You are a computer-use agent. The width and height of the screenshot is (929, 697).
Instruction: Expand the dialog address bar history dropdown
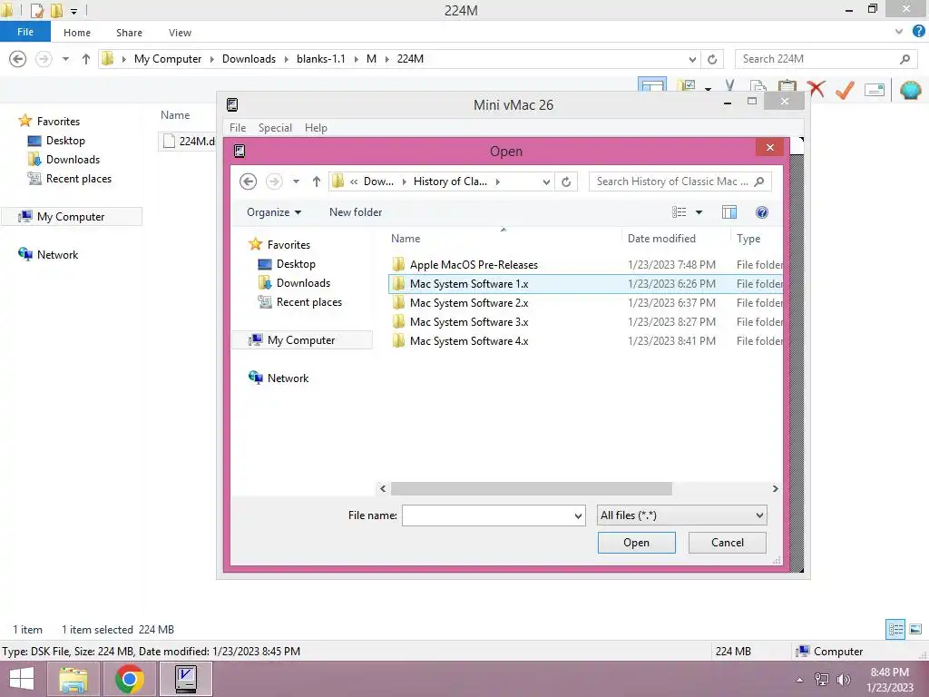(x=546, y=182)
